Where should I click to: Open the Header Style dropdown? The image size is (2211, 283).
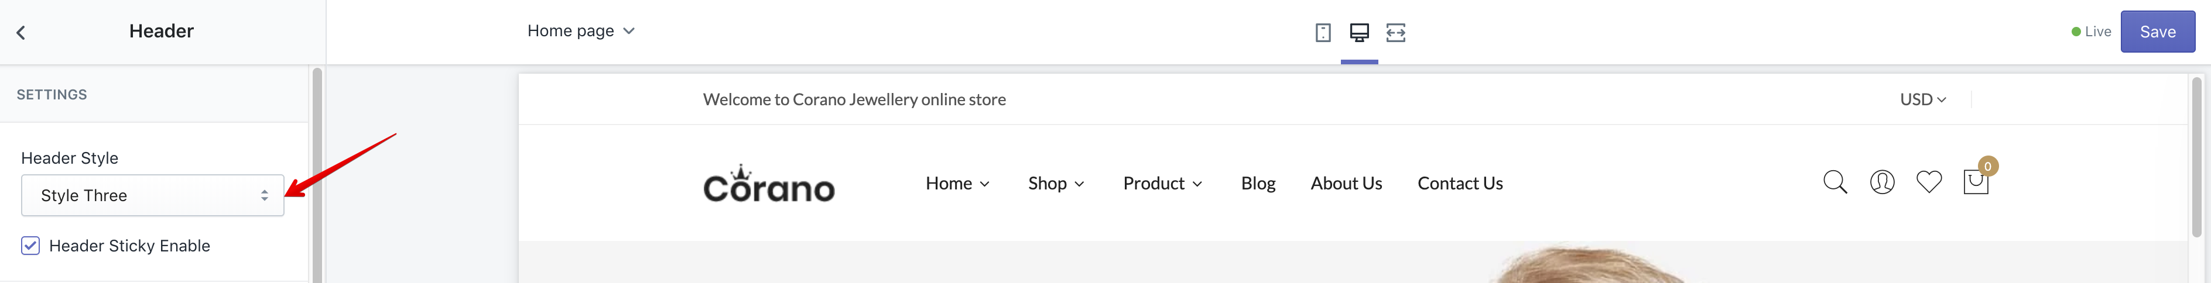tap(153, 195)
